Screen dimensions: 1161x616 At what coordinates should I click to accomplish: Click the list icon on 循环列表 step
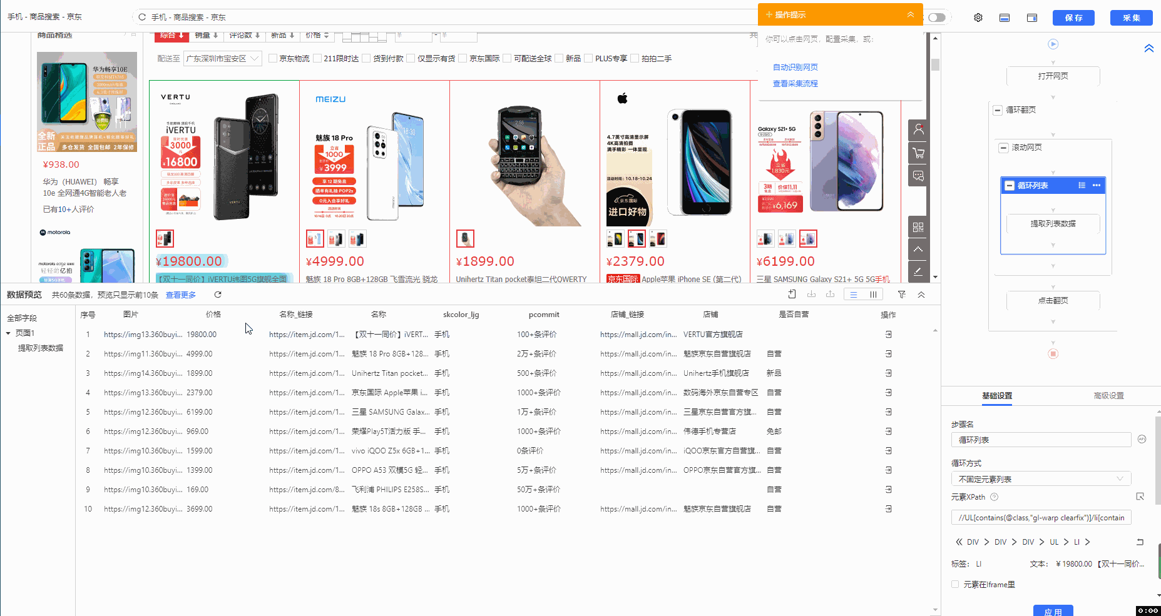pyautogui.click(x=1082, y=185)
